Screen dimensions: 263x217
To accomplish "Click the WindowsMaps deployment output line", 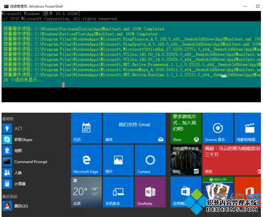I will point(132,70).
